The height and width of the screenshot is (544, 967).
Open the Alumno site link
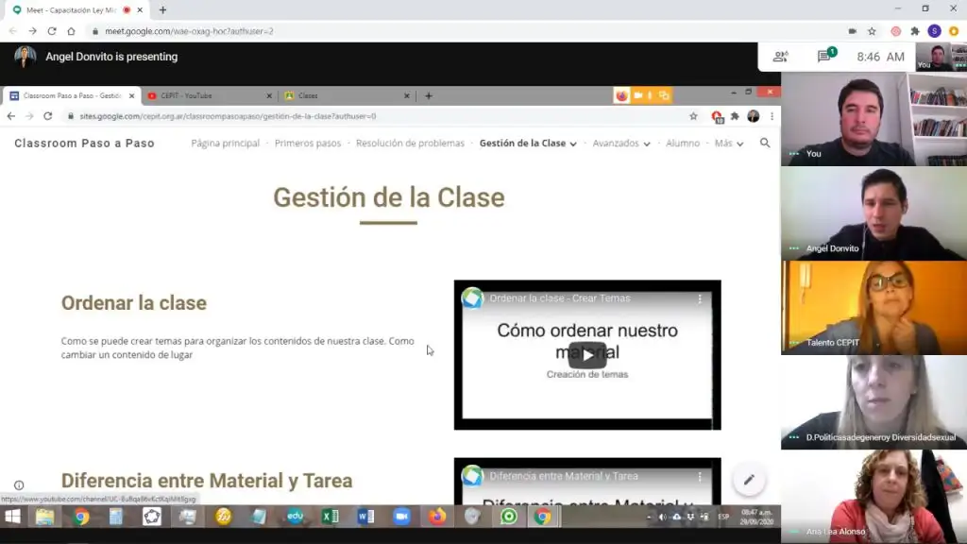coord(683,144)
